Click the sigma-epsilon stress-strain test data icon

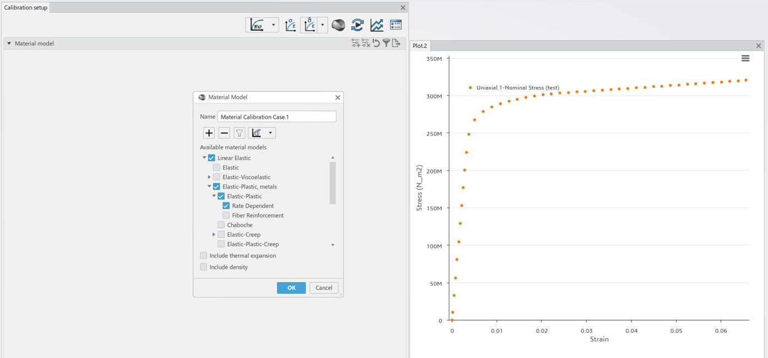click(x=291, y=25)
